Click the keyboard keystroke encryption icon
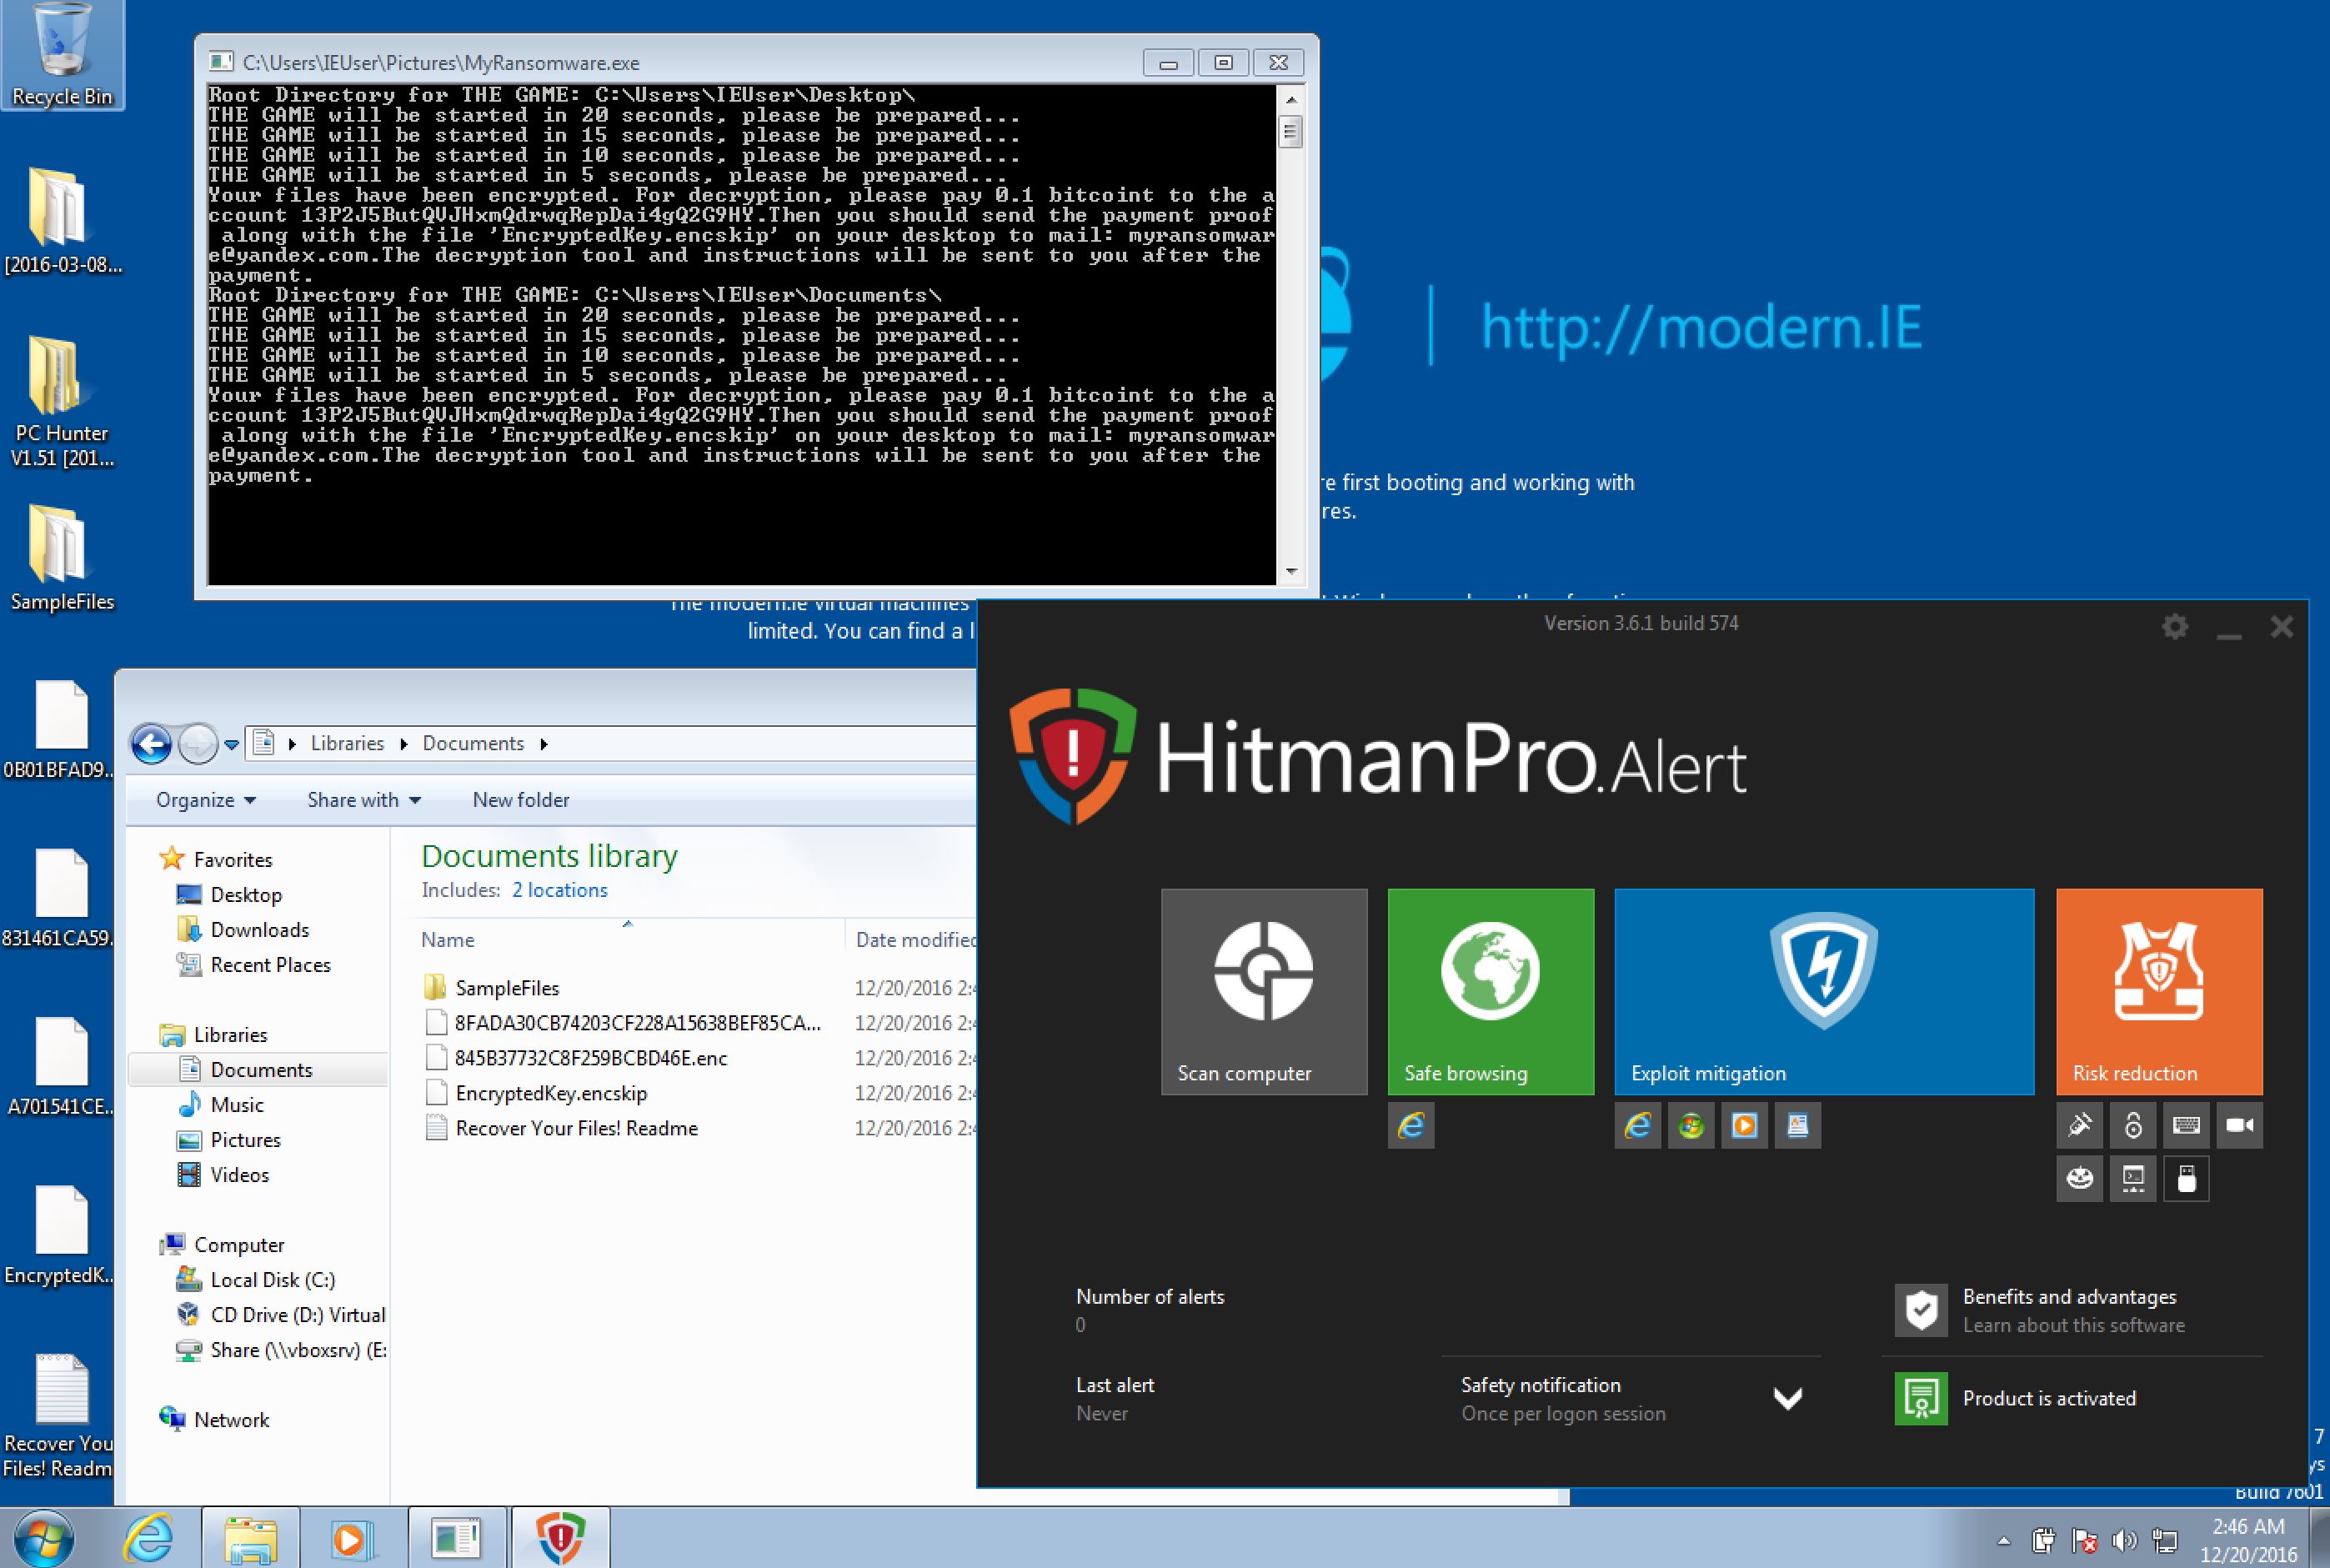This screenshot has height=1568, width=2330. click(x=2185, y=1126)
